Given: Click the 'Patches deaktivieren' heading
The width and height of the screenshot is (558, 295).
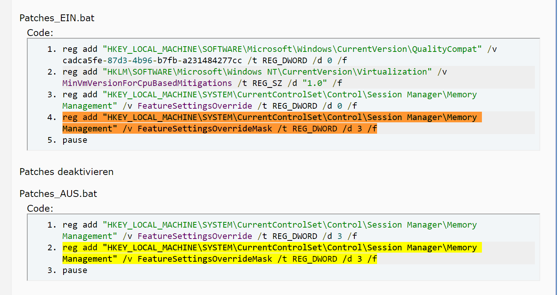Looking at the screenshot, I should pyautogui.click(x=67, y=172).
